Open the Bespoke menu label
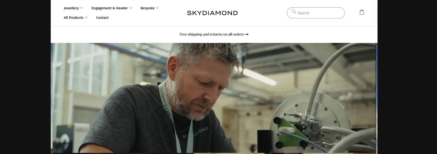Viewport: 437px width, 154px height. (147, 8)
